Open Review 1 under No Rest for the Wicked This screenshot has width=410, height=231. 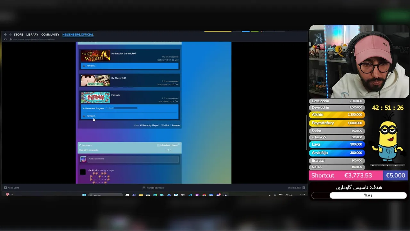pyautogui.click(x=91, y=66)
